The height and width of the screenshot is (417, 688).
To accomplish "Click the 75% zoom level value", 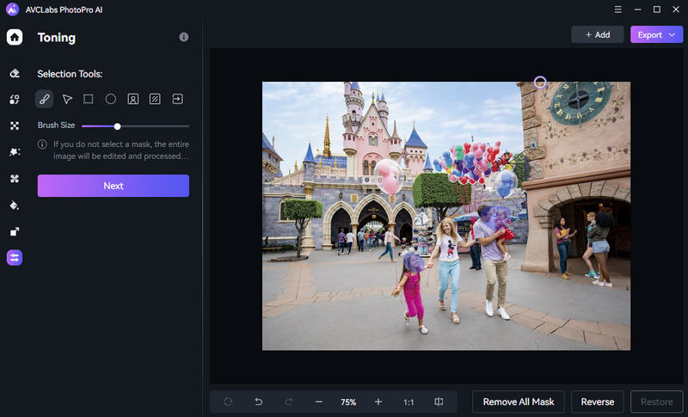I will [x=348, y=402].
